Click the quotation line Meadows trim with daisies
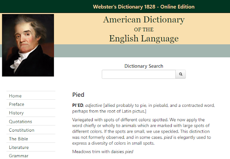Image resolution: width=230 pixels, height=159 pixels. [103, 151]
